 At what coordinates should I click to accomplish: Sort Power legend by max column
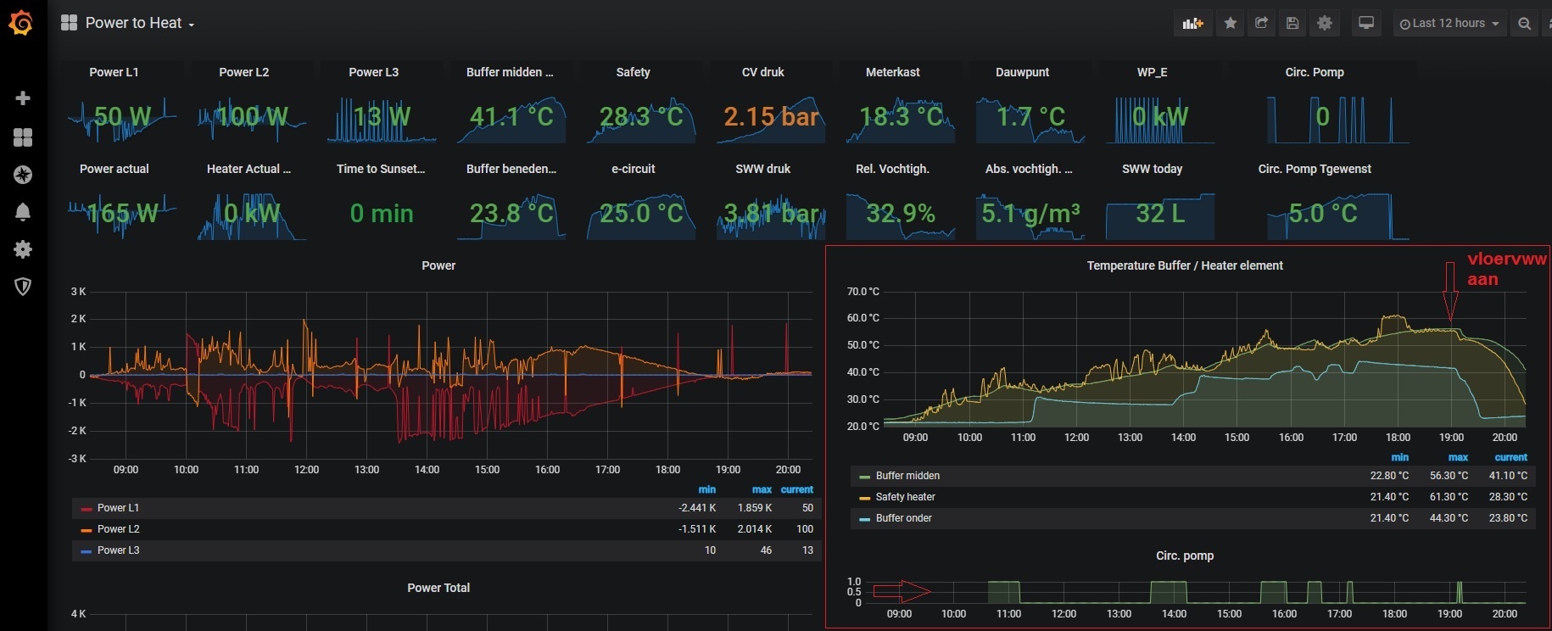pos(761,489)
